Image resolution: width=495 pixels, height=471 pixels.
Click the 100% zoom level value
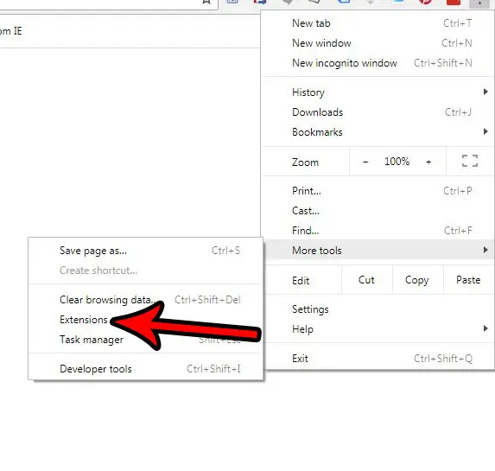pos(397,162)
